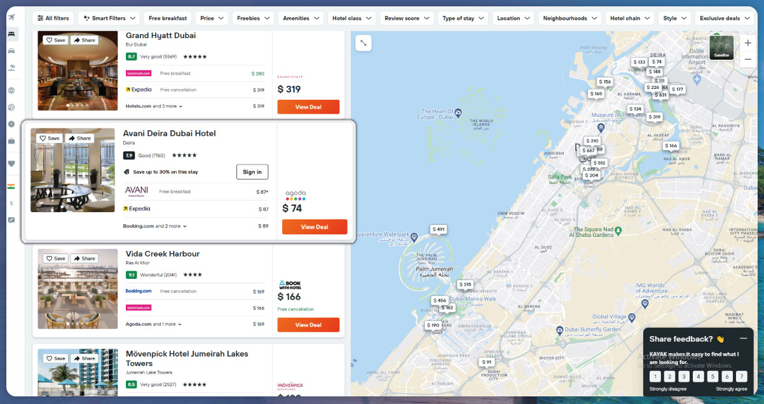Minimize the Share feedback panel

pos(743,339)
